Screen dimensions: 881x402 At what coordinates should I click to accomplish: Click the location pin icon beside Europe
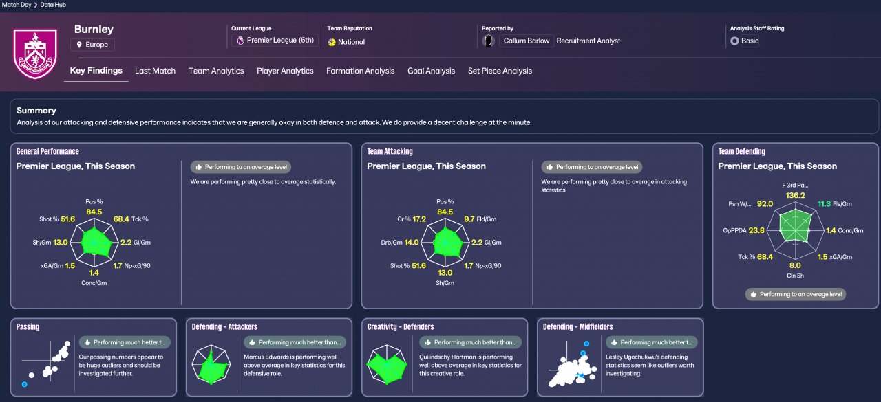79,45
